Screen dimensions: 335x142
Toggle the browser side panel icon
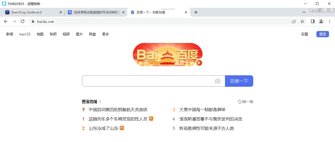[312, 21]
